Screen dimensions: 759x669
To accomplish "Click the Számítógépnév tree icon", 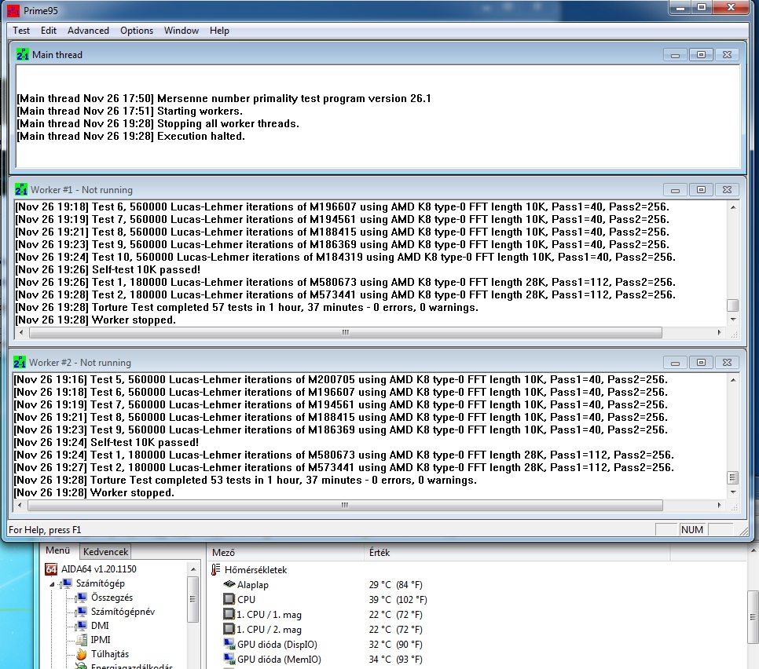I will [82, 612].
